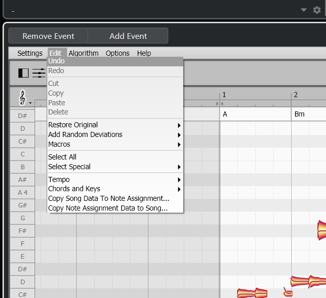Click the dropdown triangle beside the gear
Viewport: 326px width, 298px height.
pos(304,10)
